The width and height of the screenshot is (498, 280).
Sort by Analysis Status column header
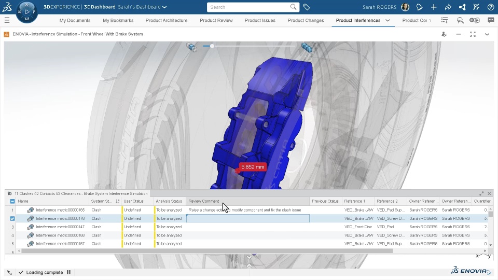[x=169, y=201]
